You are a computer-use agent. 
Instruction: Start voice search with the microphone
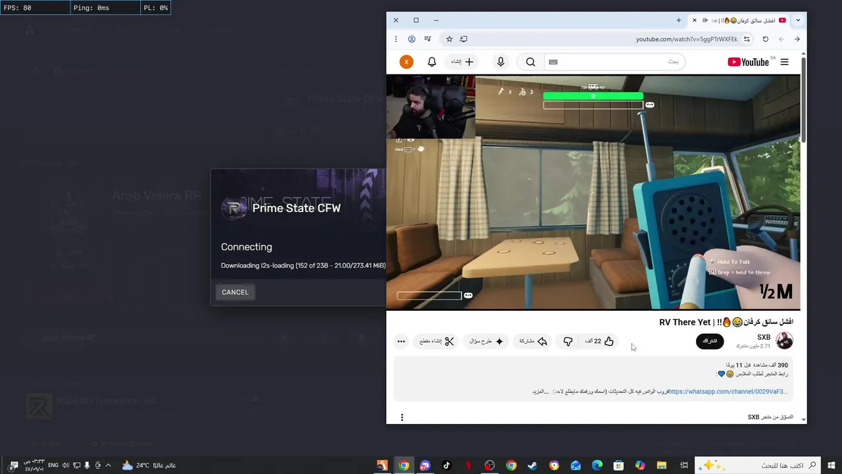click(x=501, y=62)
